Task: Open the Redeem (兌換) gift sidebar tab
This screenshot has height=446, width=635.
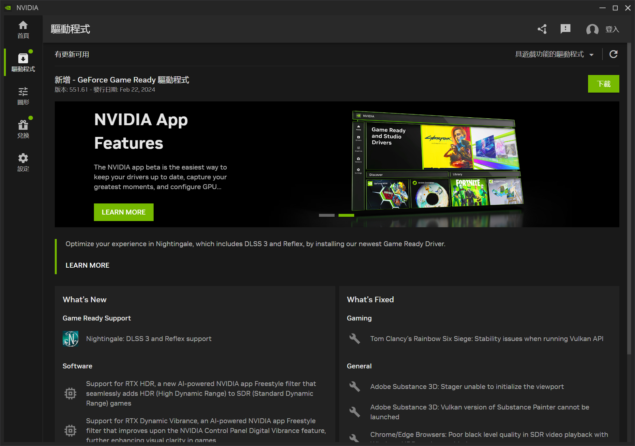Action: [x=23, y=129]
